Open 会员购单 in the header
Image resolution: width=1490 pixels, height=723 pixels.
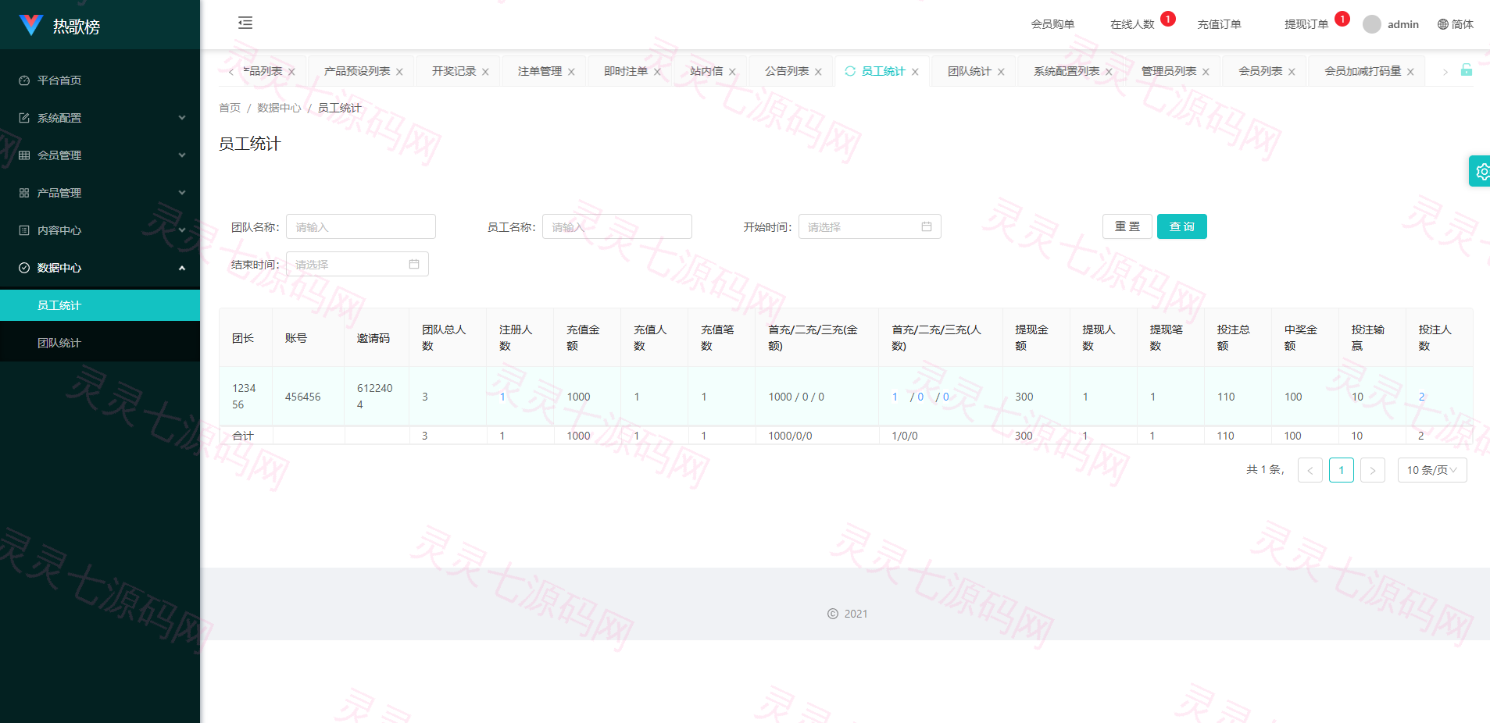click(1052, 24)
